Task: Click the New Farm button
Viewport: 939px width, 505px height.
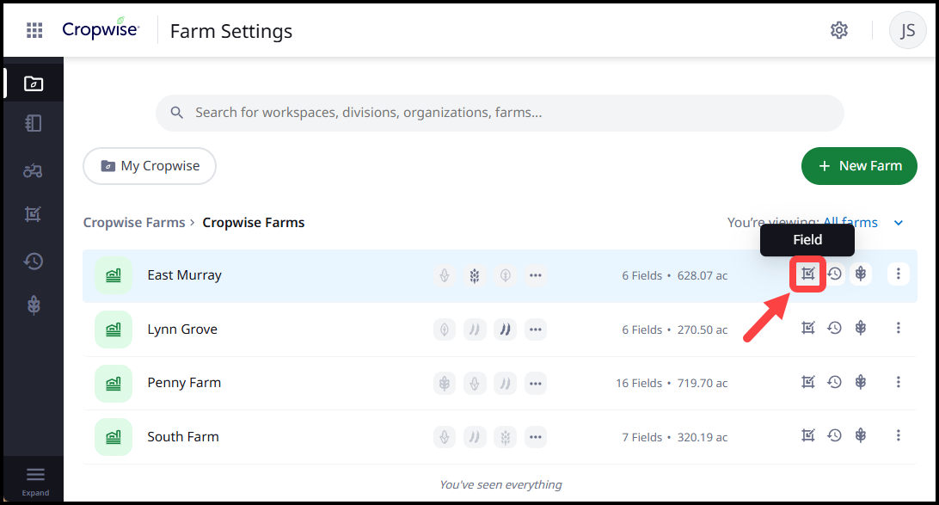Action: (859, 166)
